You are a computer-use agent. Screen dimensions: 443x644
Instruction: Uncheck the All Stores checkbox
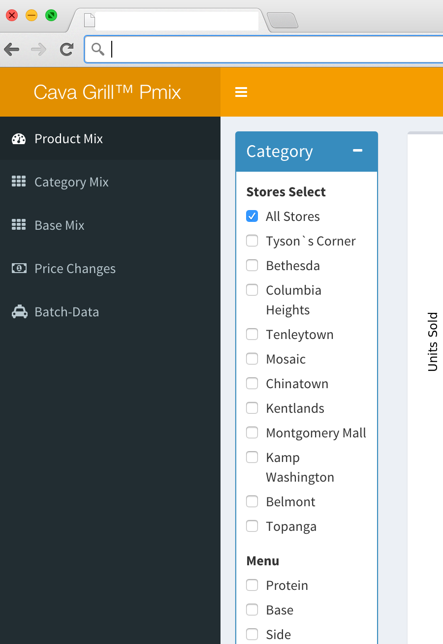(252, 216)
